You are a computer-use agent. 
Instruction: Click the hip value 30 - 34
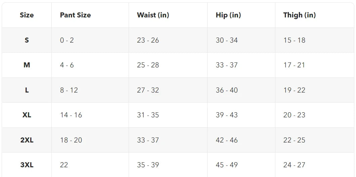click(x=227, y=40)
